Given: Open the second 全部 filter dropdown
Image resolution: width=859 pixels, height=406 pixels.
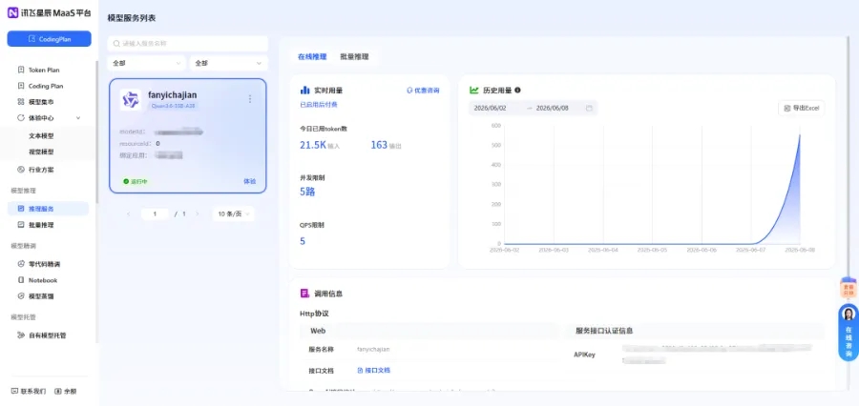Looking at the screenshot, I should (x=228, y=63).
